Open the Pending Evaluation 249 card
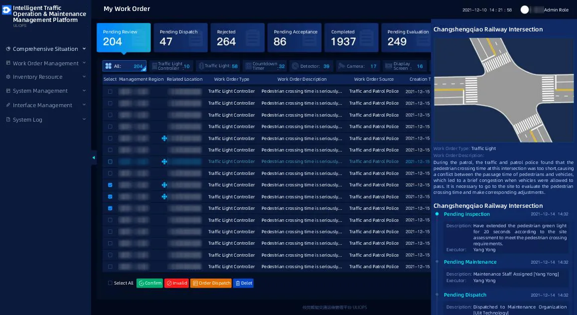 point(406,37)
